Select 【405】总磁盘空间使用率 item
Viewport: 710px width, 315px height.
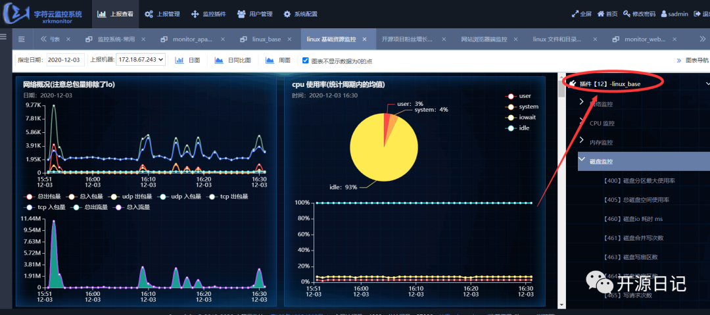click(x=636, y=200)
